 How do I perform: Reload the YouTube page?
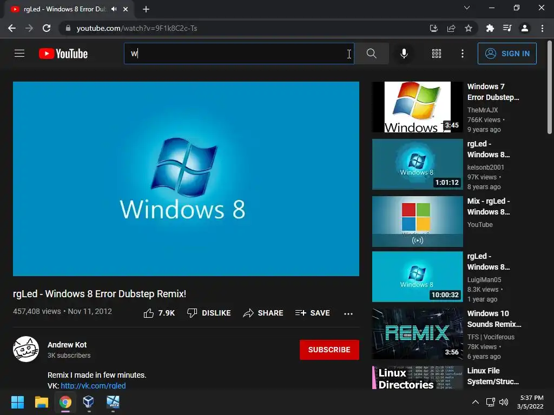(47, 28)
